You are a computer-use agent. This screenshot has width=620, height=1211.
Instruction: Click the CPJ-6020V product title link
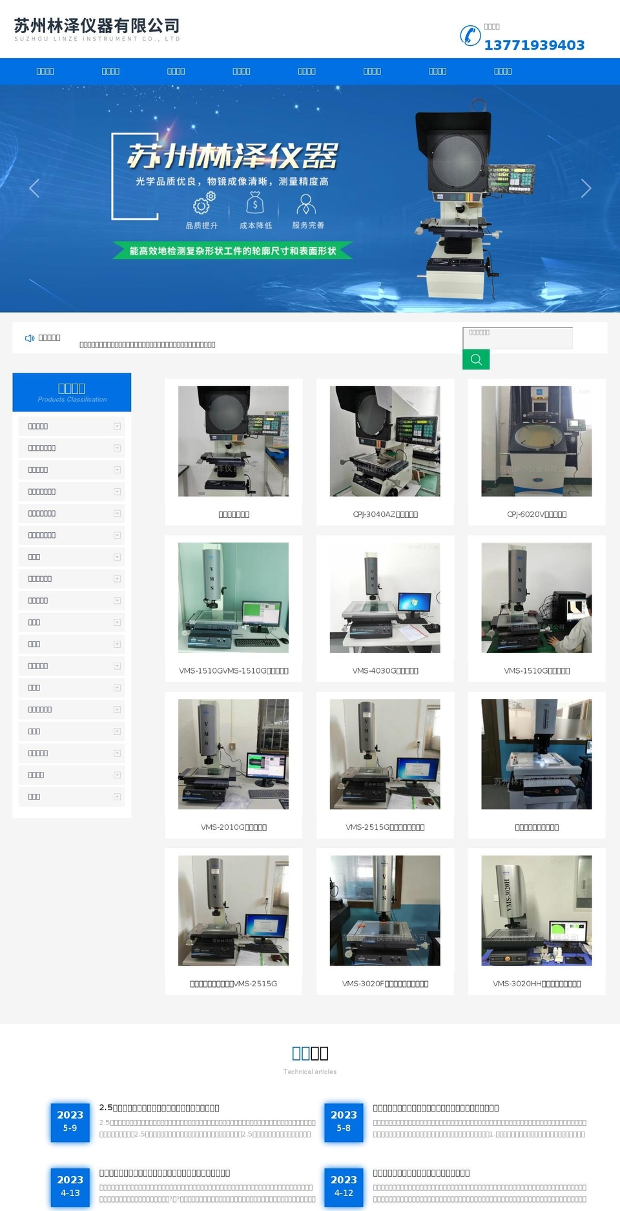point(537,515)
